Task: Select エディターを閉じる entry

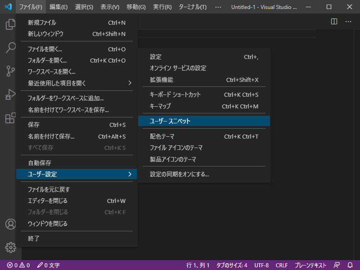Action: [76, 201]
